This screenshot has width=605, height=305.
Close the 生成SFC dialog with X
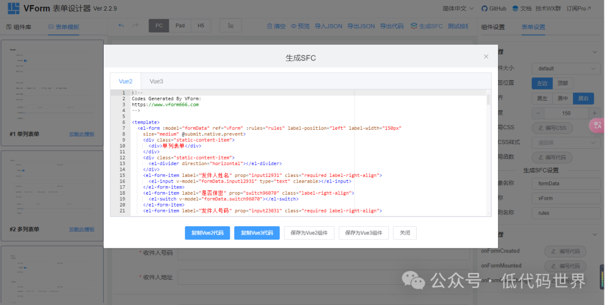[x=486, y=57]
